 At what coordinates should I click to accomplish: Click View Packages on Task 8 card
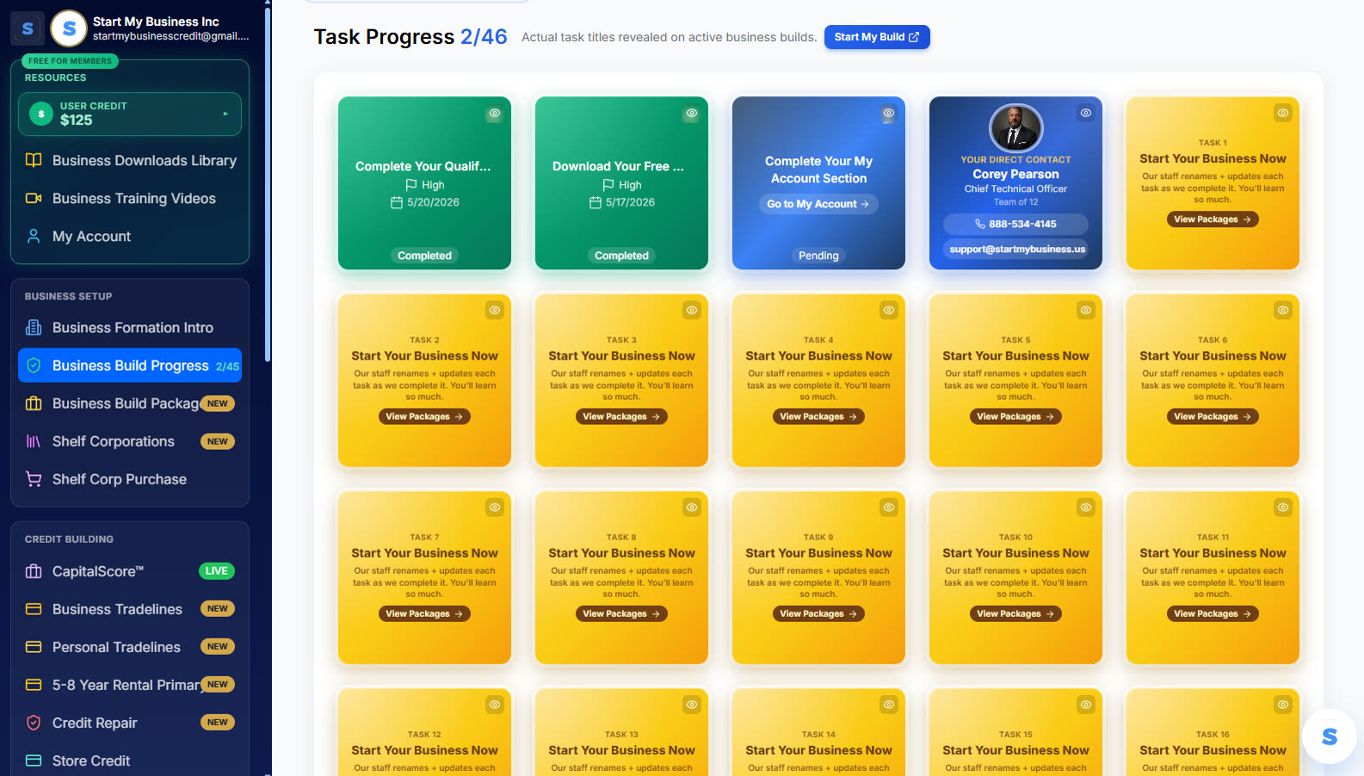point(621,613)
